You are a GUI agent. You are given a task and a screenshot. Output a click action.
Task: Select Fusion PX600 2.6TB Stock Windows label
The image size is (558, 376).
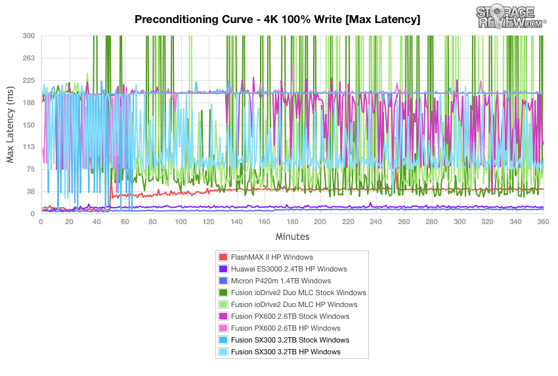click(x=290, y=316)
